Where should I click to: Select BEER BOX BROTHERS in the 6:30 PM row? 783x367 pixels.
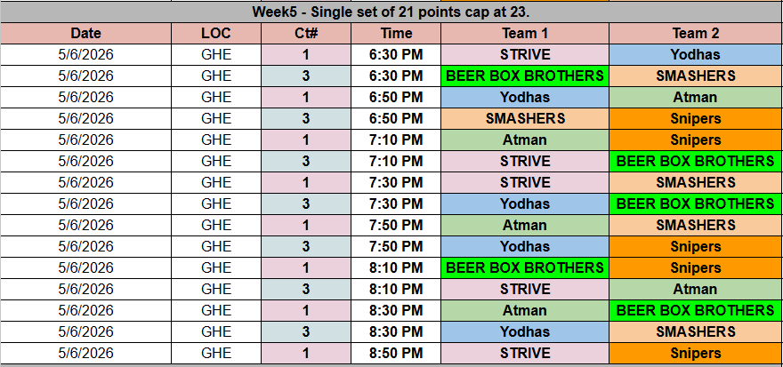pos(524,76)
